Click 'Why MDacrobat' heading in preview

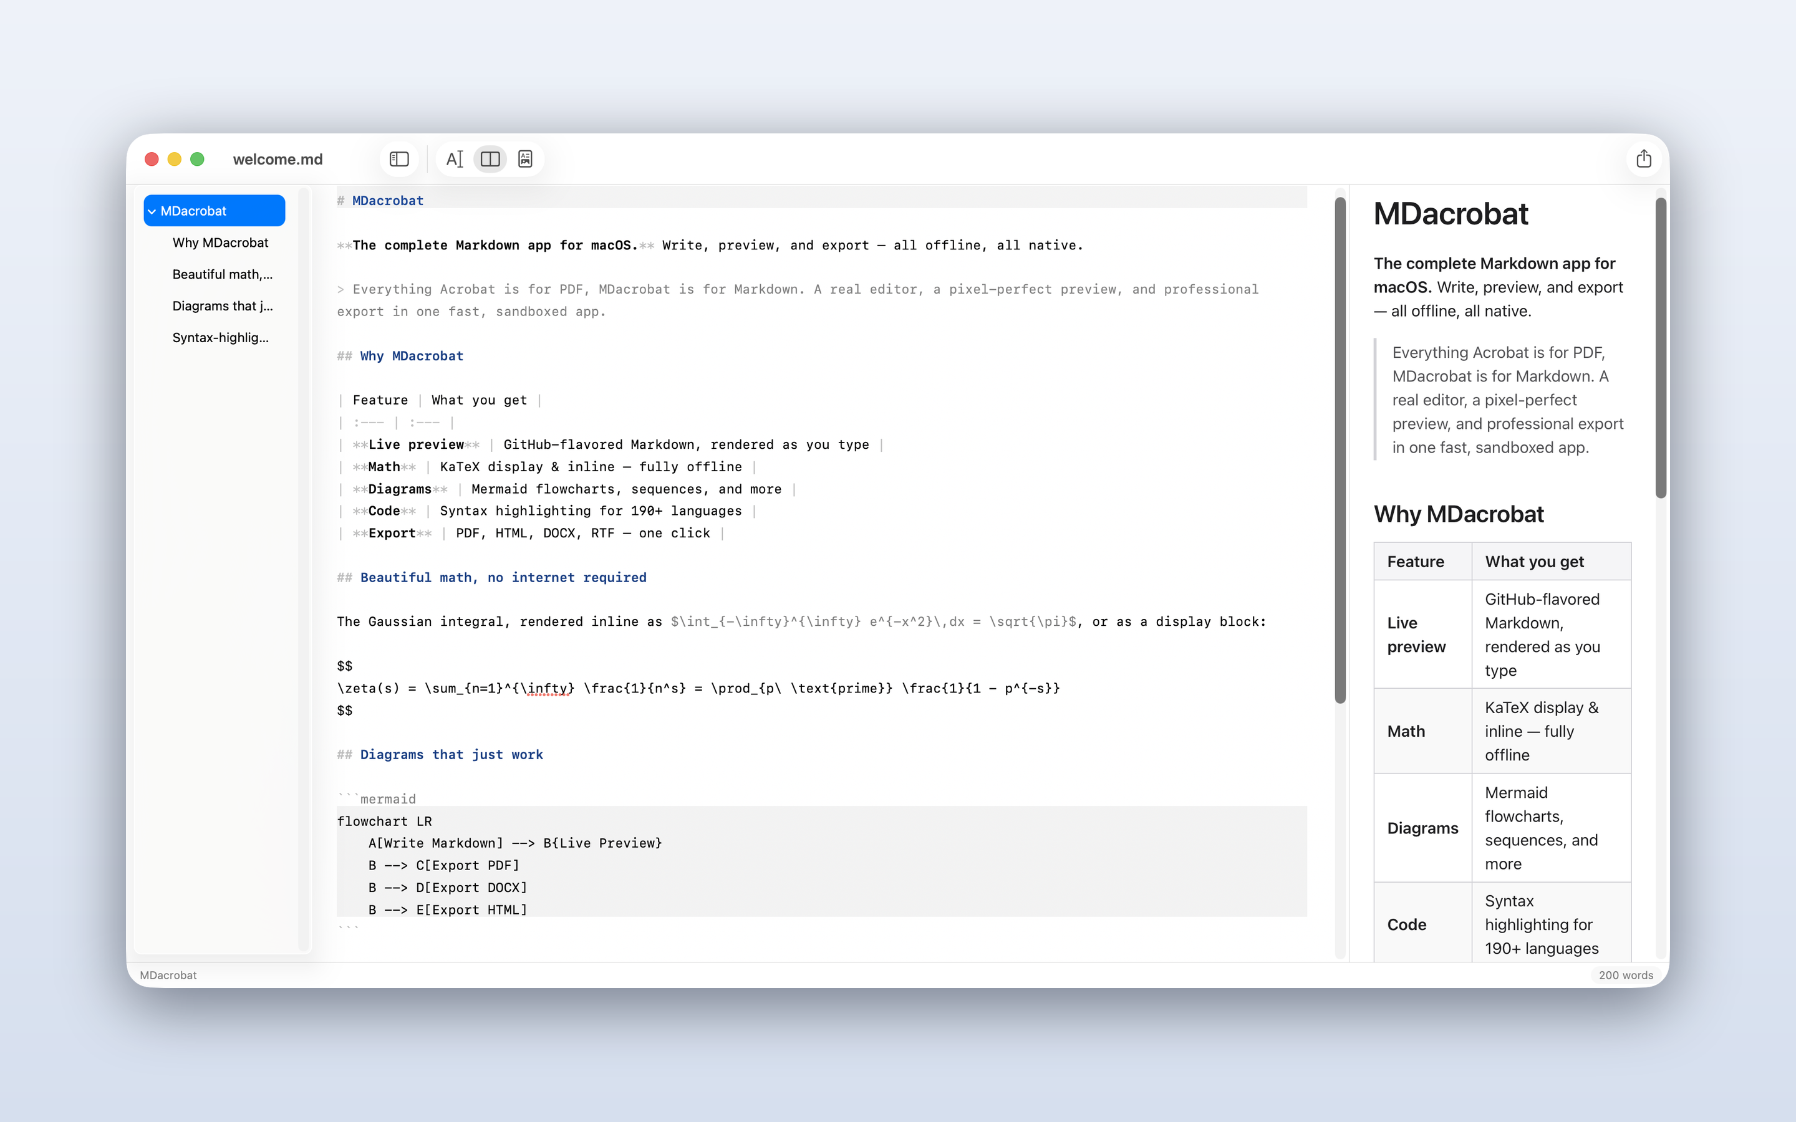pyautogui.click(x=1459, y=514)
